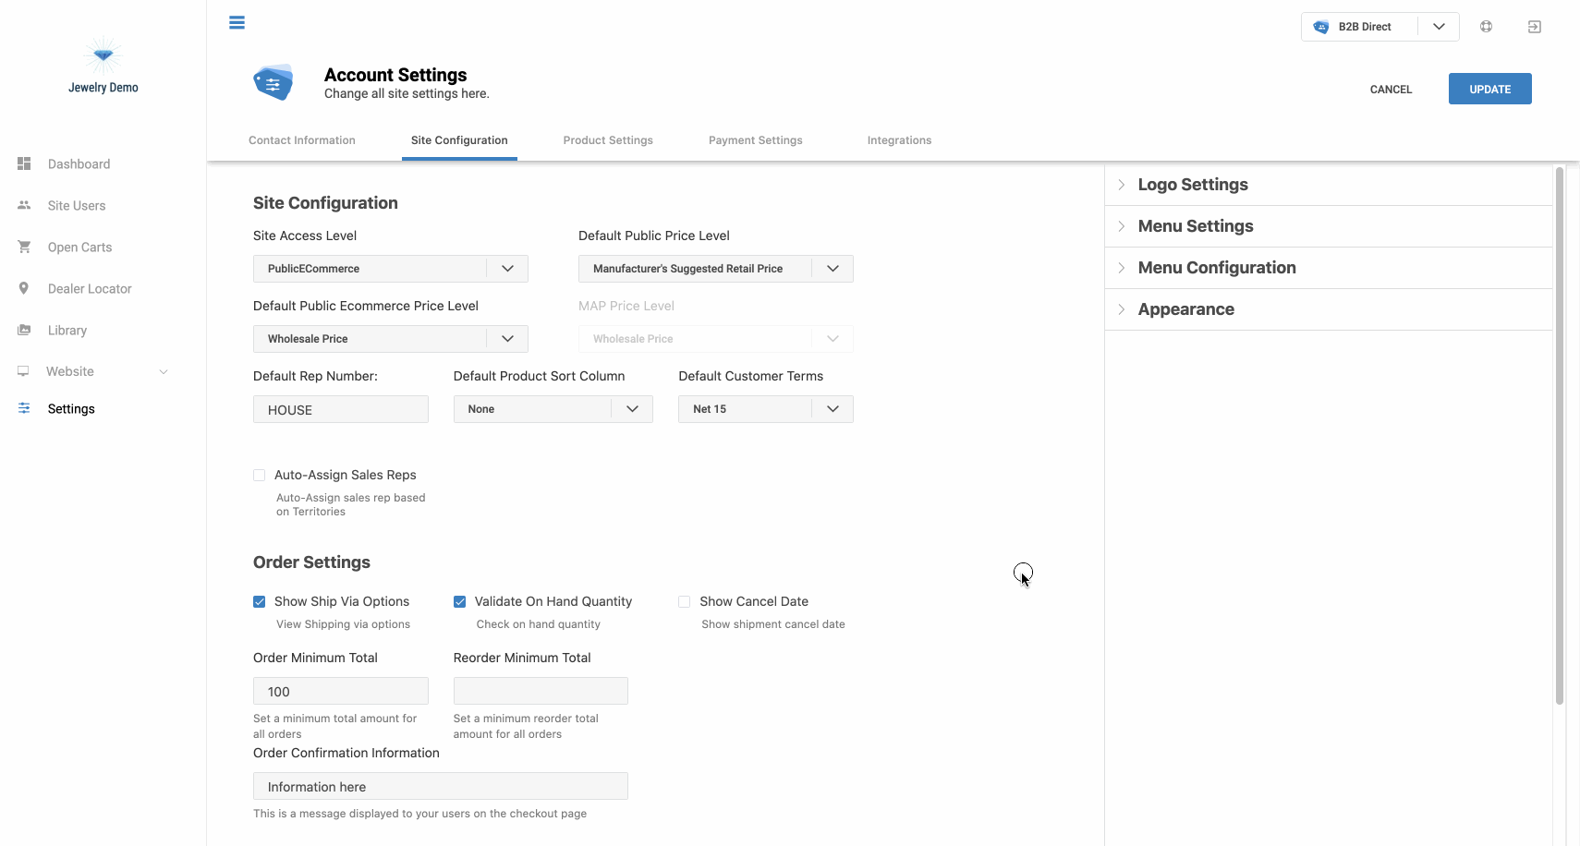The image size is (1580, 846).
Task: Click the CANCEL button
Action: coord(1391,90)
